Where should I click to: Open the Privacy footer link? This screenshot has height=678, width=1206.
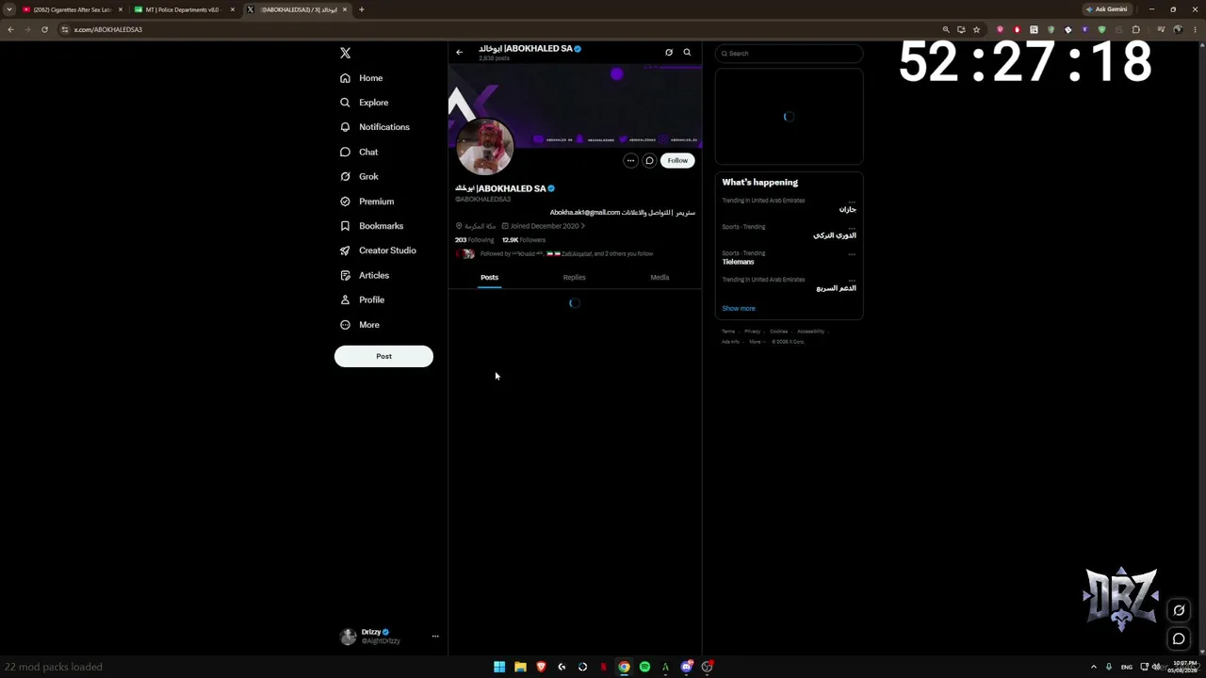click(x=752, y=331)
